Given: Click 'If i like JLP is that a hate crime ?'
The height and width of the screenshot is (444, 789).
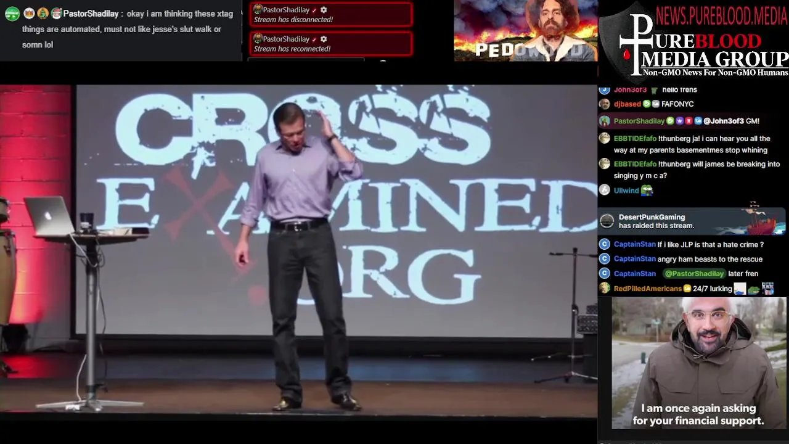Looking at the screenshot, I should 711,244.
